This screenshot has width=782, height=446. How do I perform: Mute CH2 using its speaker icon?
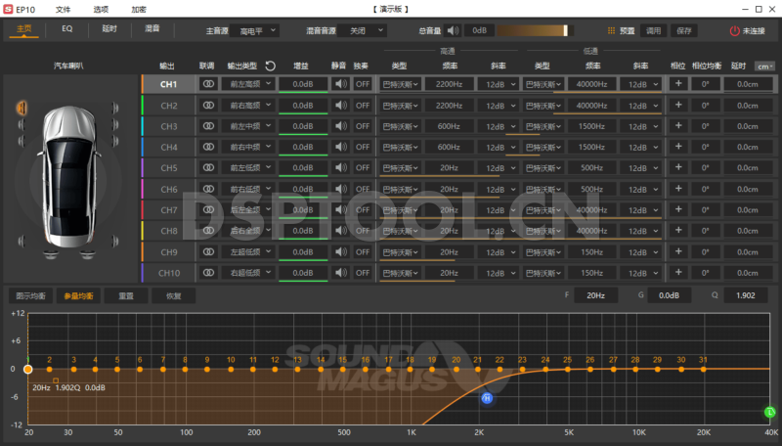coord(341,106)
